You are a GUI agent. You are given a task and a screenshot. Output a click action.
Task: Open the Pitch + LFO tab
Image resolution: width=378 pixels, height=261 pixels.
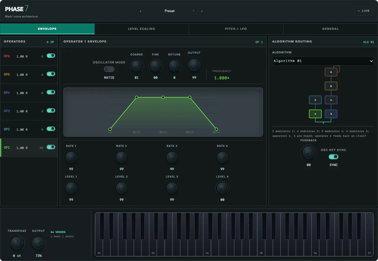tap(236, 29)
